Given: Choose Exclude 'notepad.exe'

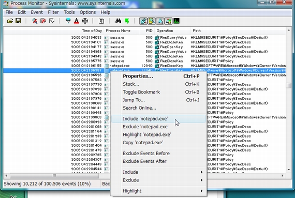Looking at the screenshot, I should pos(158,127).
